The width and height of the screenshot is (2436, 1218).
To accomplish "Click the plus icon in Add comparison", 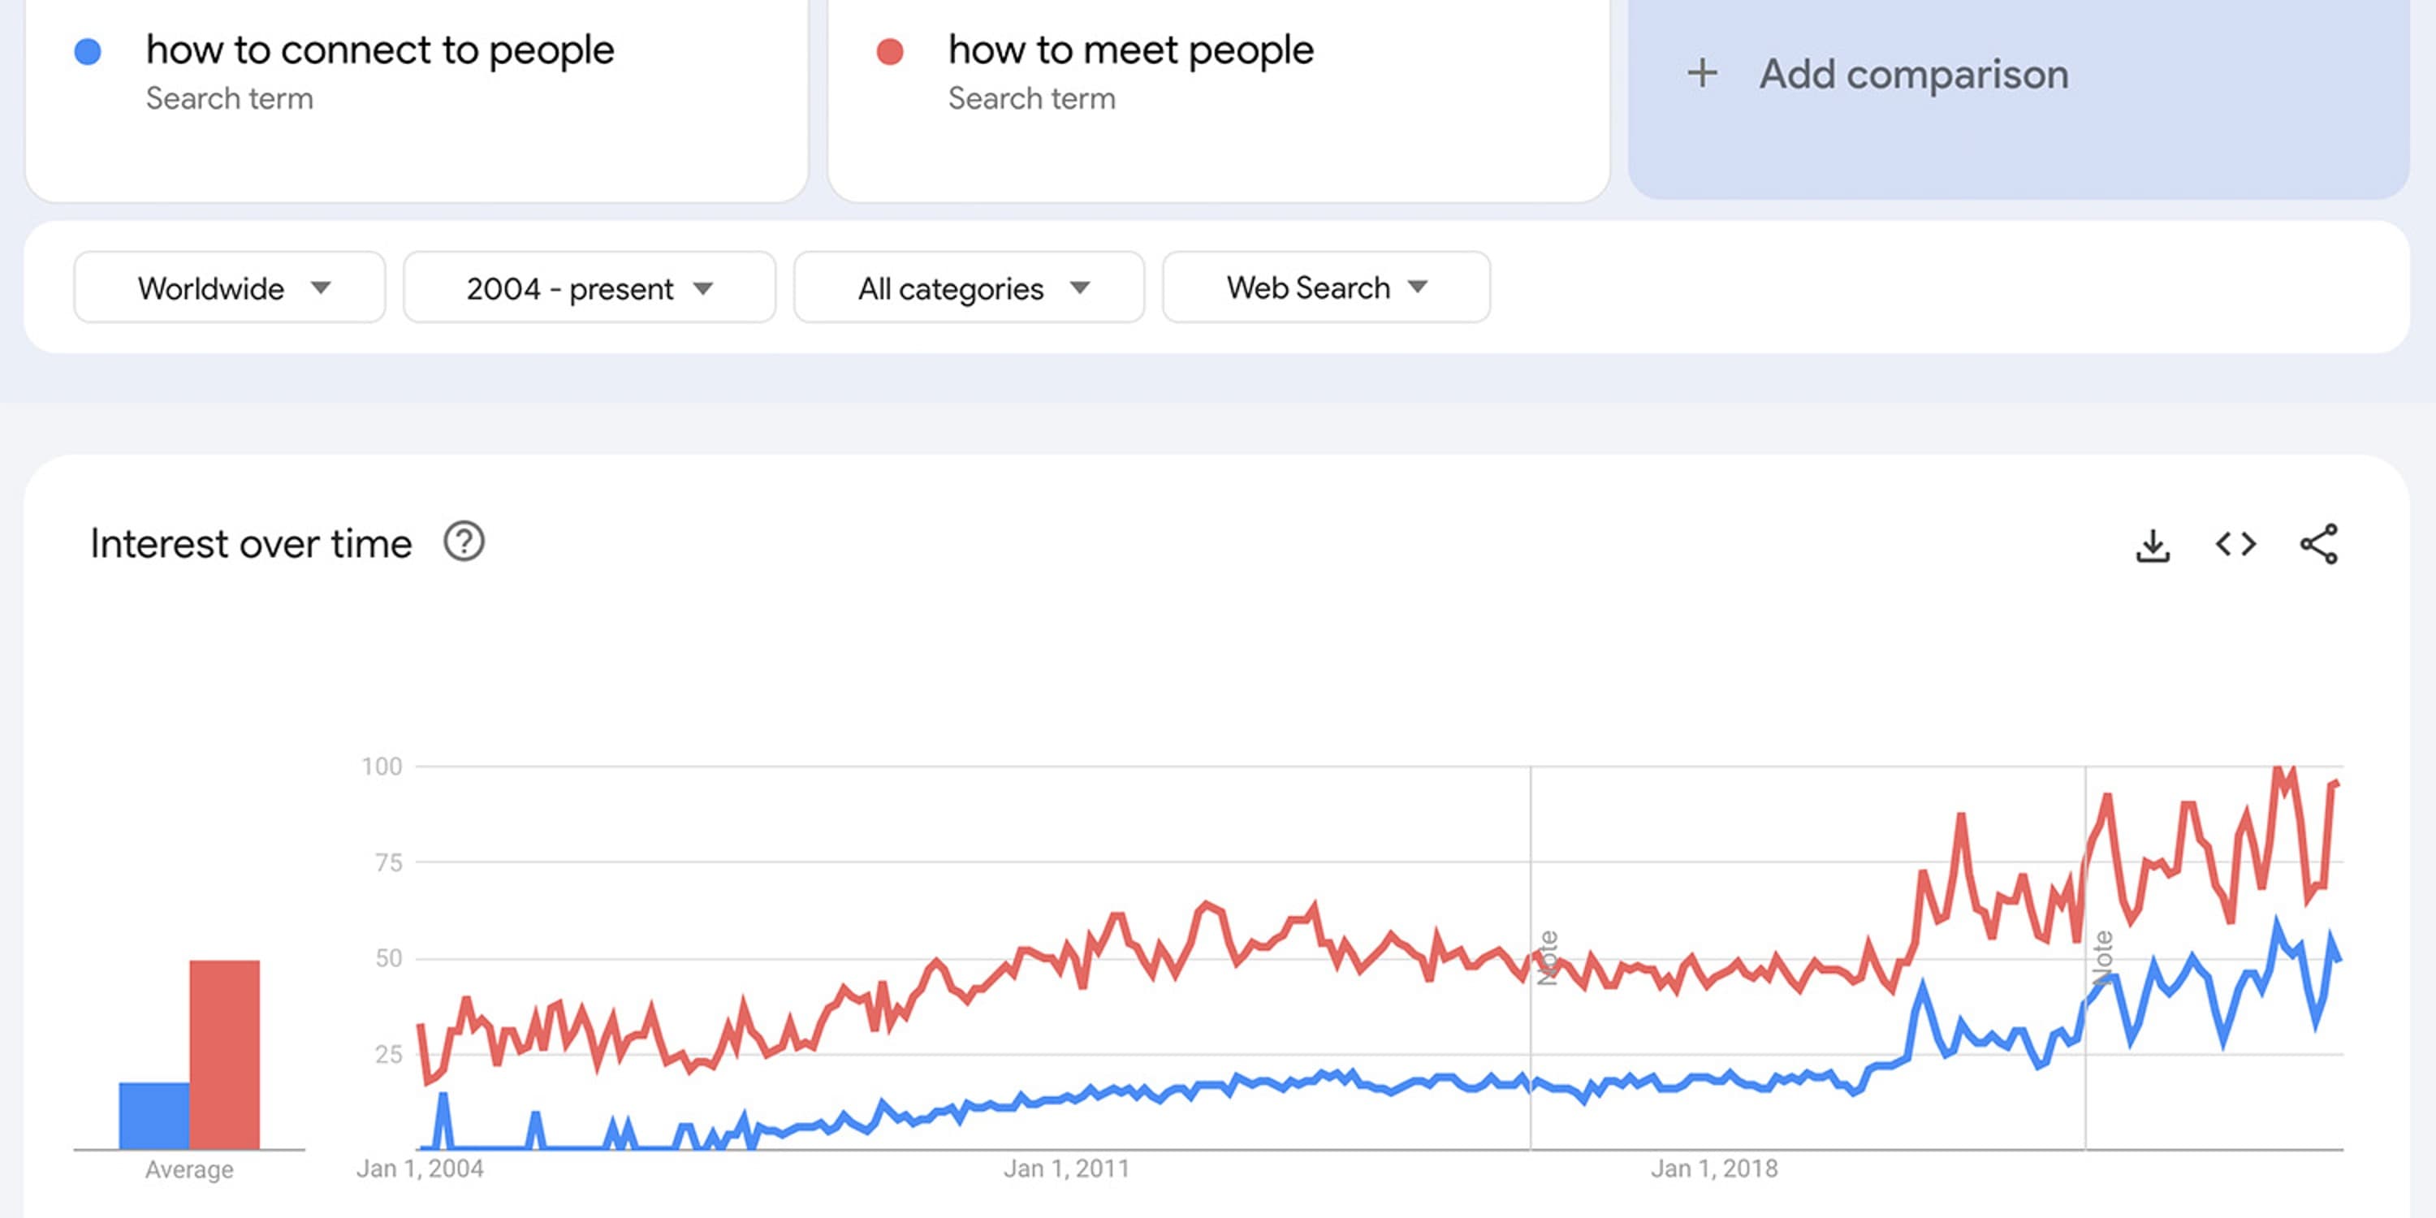I will [1702, 74].
